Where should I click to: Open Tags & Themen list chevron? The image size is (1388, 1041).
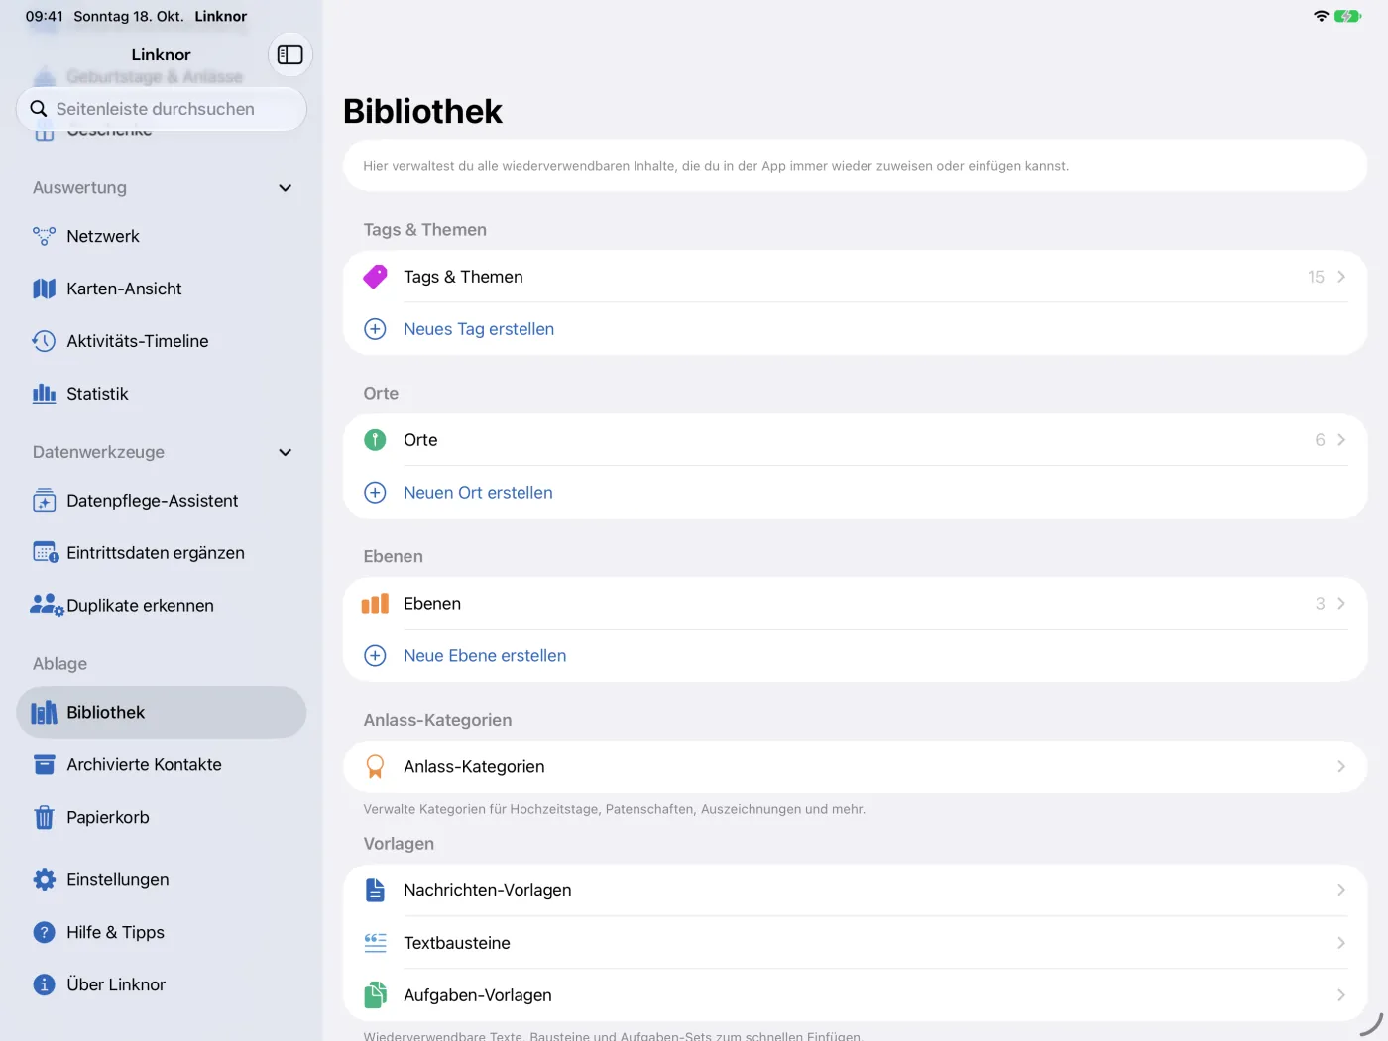point(1341,277)
